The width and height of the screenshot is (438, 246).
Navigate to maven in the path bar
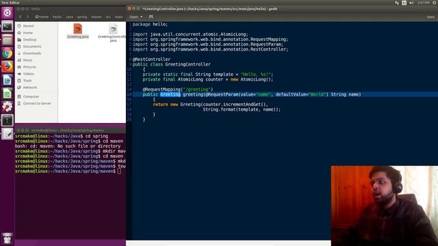coord(96,16)
